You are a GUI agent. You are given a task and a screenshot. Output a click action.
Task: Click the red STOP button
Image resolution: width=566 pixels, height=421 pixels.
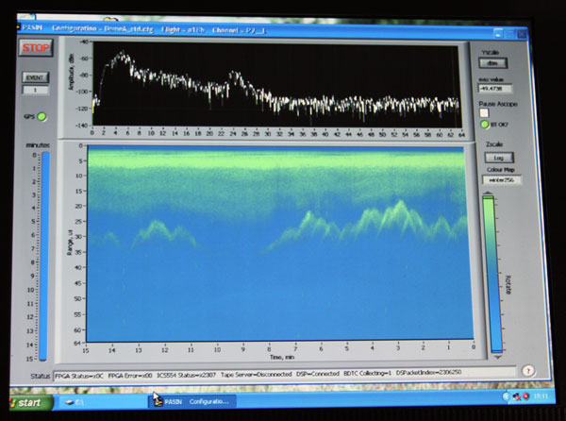point(36,47)
